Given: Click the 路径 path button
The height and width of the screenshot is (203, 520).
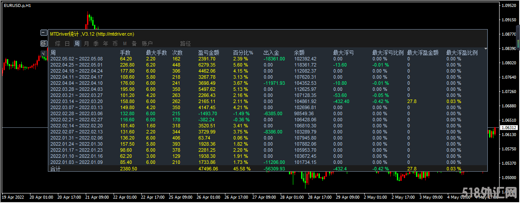Looking at the screenshot, I should pos(185,43).
